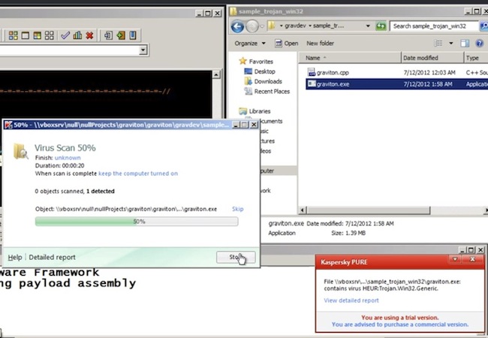Click the Explorer back navigation arrow
The image size is (488, 338).
[238, 26]
